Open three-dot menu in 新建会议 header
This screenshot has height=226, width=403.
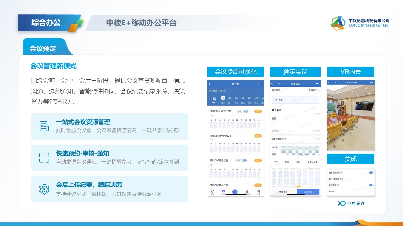[x=318, y=84]
